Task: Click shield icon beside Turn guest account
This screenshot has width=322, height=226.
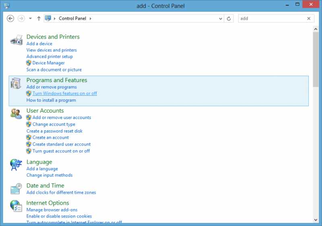Action: coord(29,151)
